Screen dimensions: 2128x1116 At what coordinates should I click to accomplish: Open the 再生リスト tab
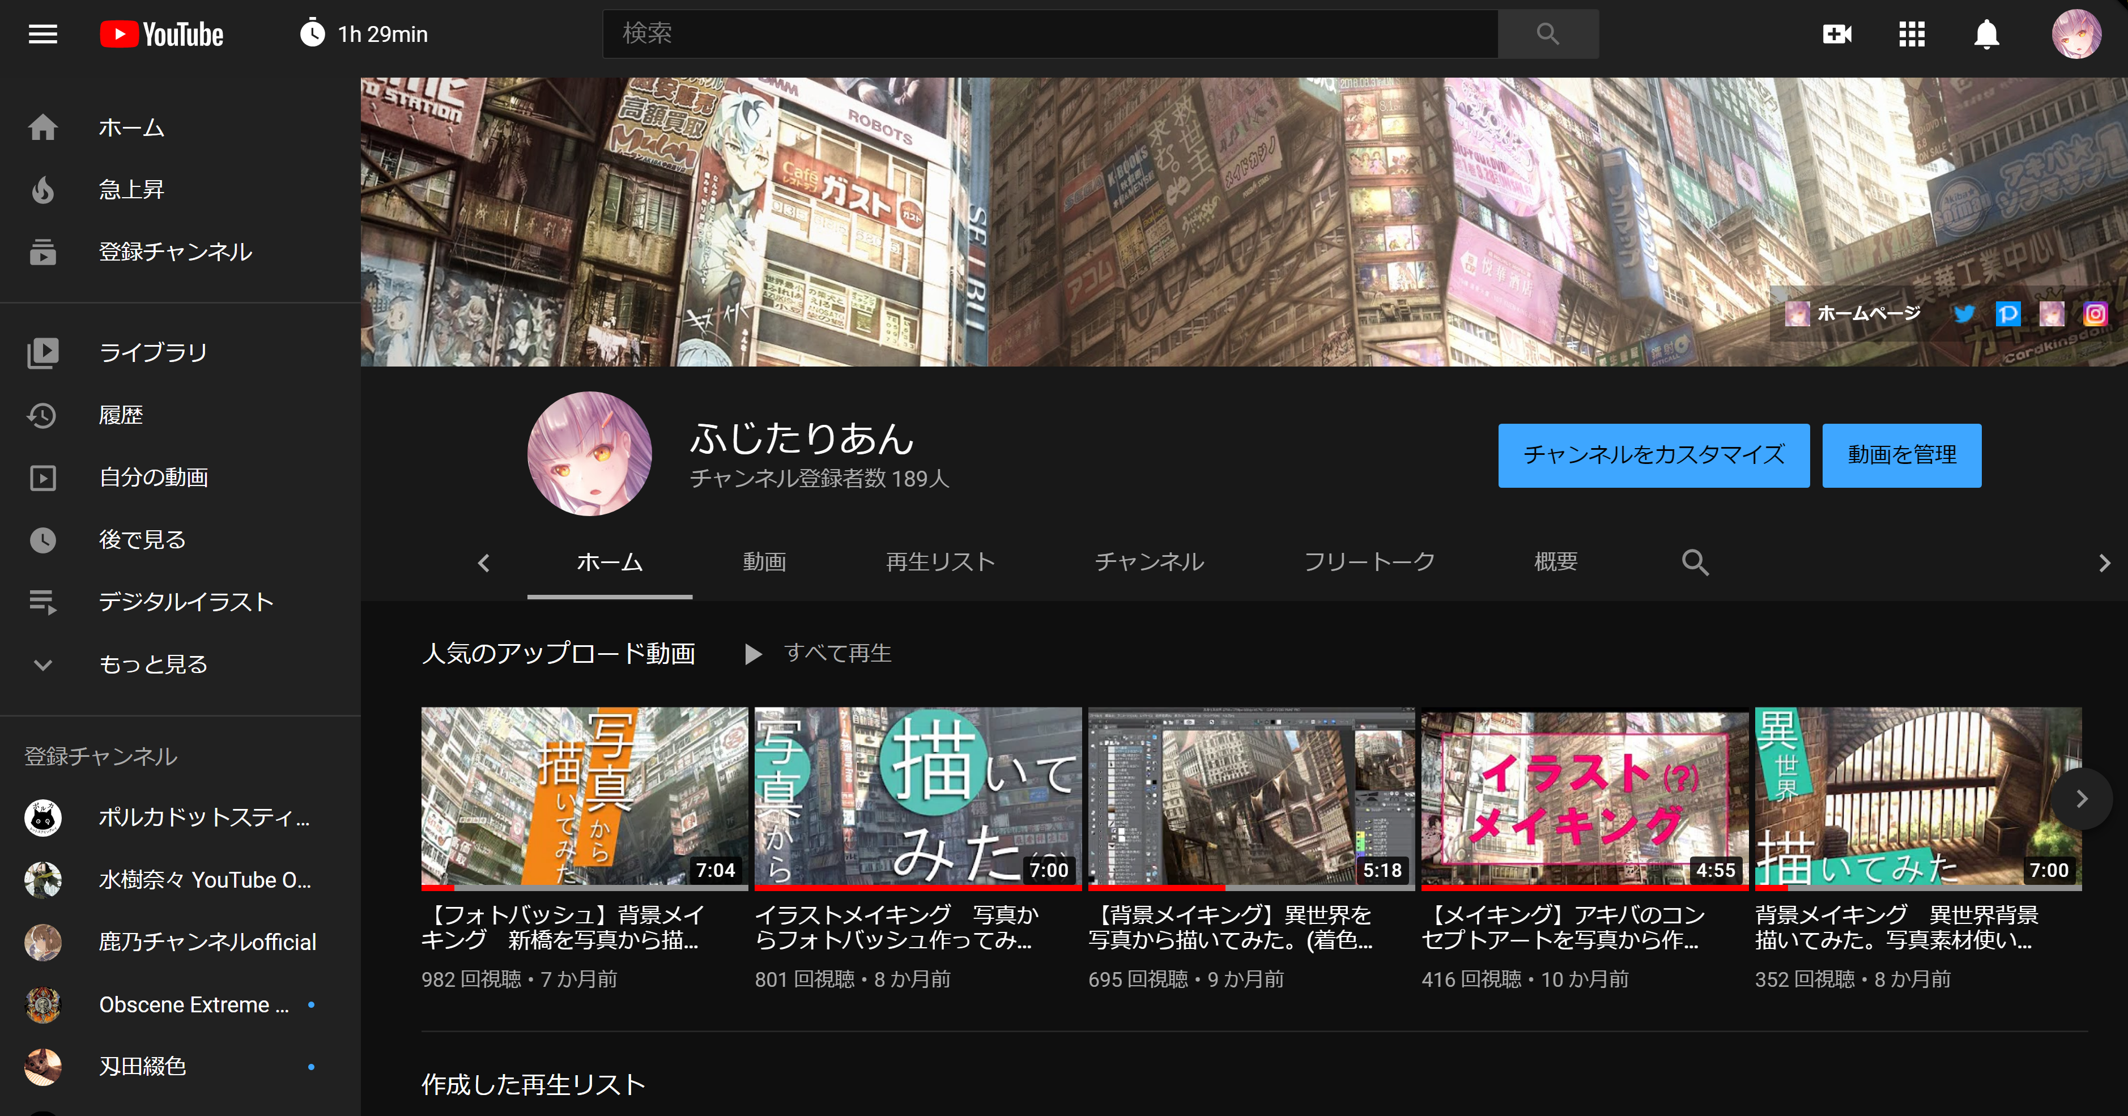940,563
